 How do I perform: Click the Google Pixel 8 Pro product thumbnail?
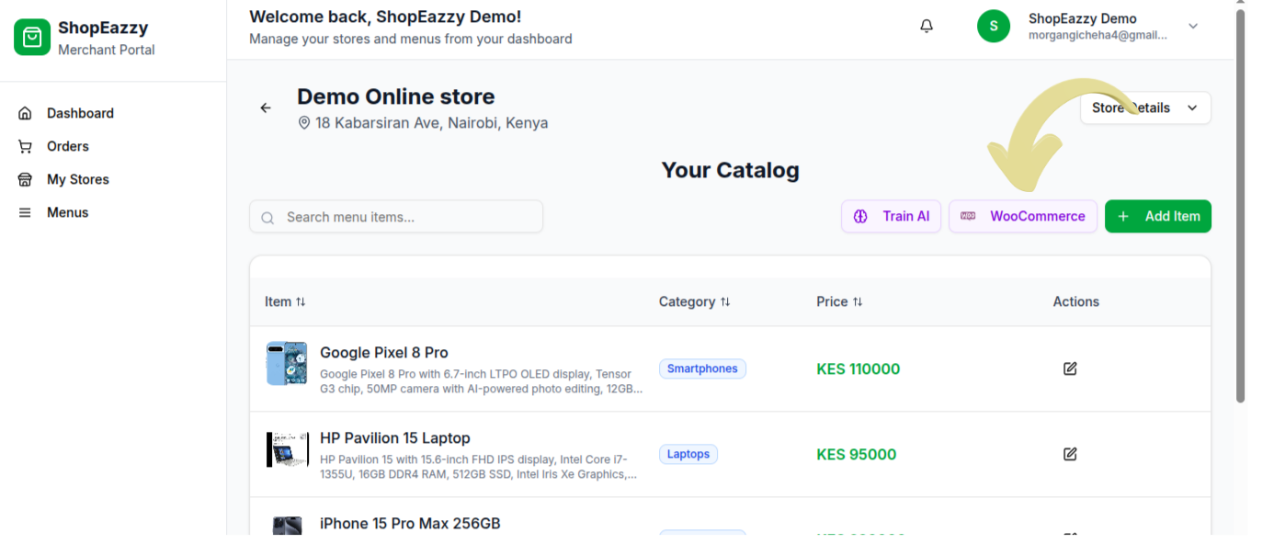[287, 364]
